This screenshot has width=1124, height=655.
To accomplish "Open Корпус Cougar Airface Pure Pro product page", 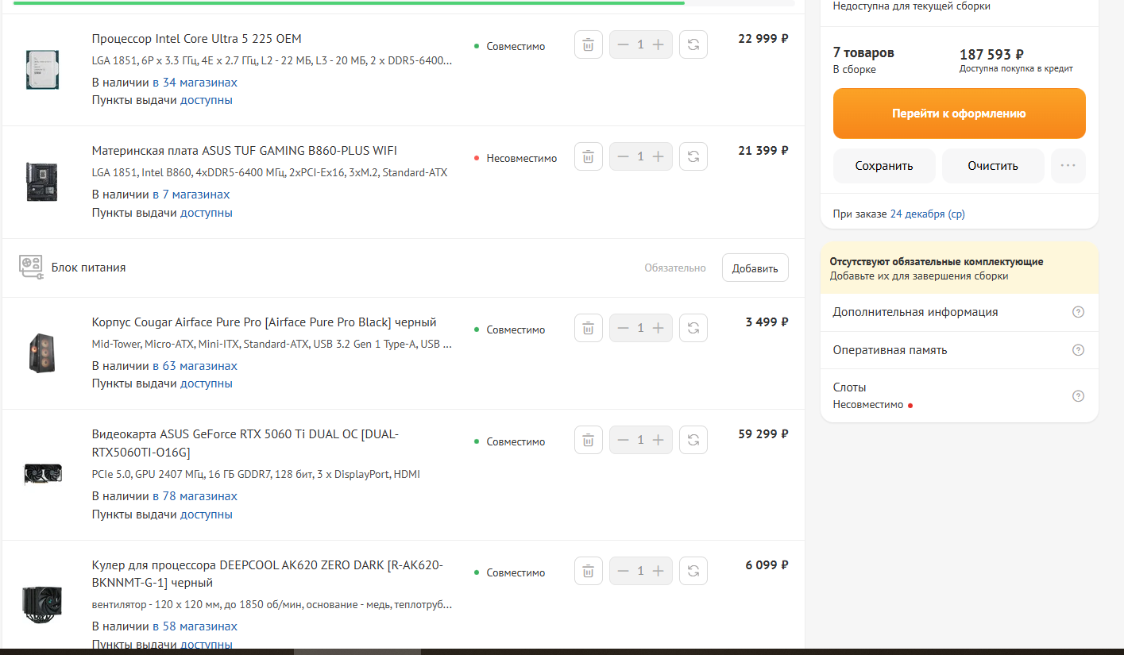I will pos(265,322).
